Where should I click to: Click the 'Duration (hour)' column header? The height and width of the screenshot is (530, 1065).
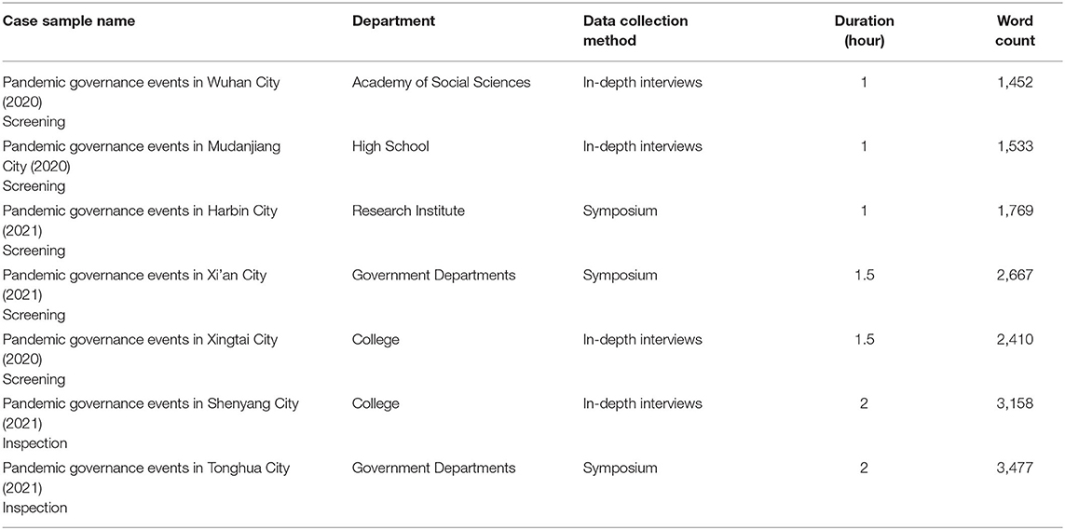[864, 31]
